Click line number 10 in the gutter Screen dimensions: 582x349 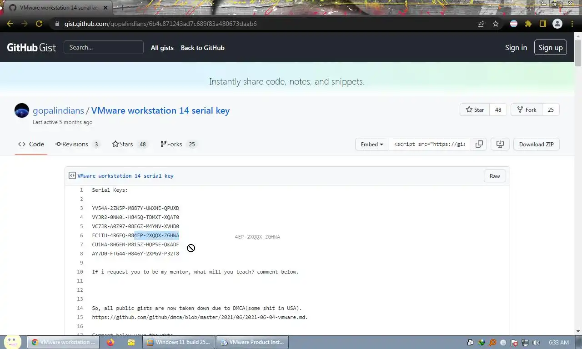80,272
